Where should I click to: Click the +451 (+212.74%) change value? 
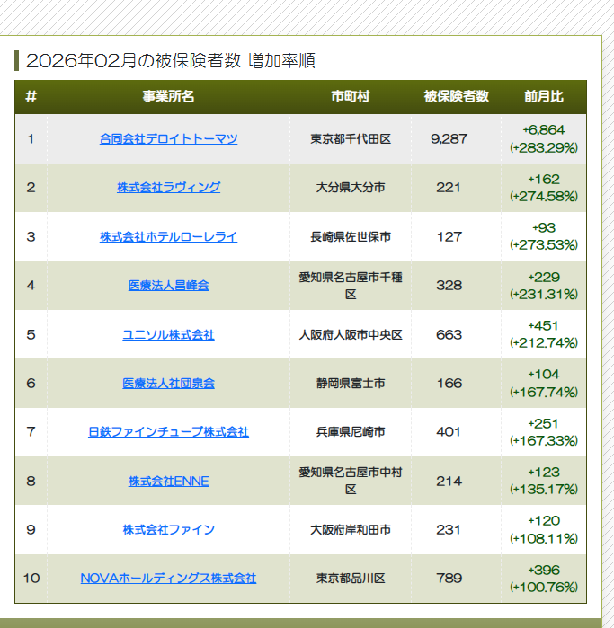(x=544, y=335)
